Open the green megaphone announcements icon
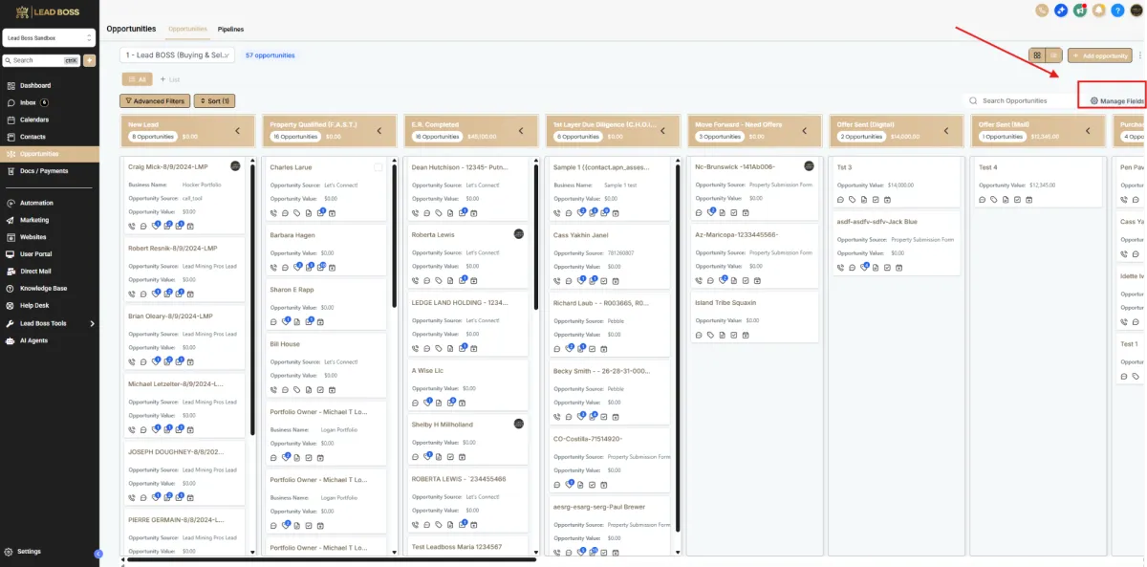The height and width of the screenshot is (567, 1147). (x=1080, y=11)
